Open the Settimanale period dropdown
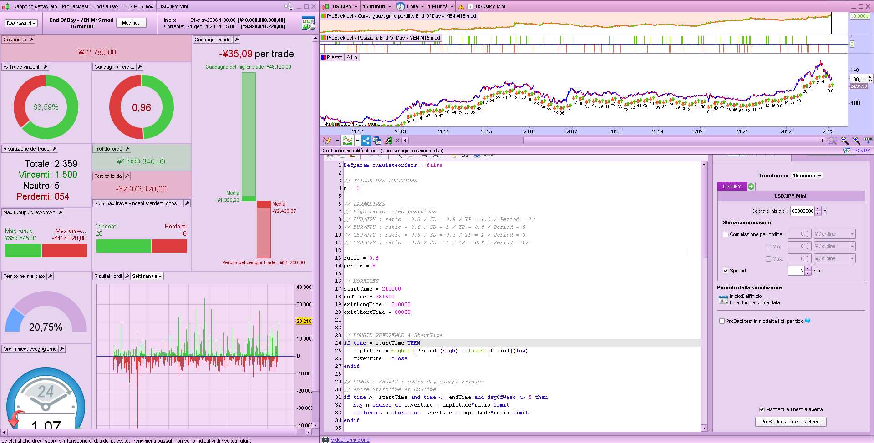This screenshot has height=443, width=874. [x=147, y=276]
